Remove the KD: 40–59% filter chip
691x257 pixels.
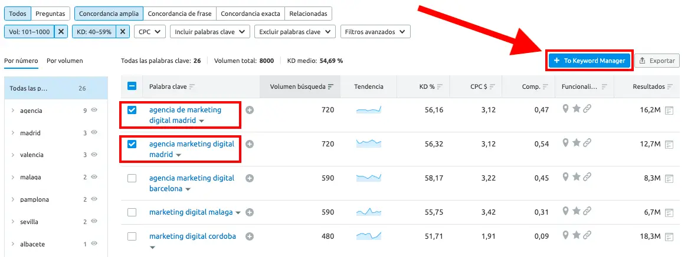tap(122, 32)
